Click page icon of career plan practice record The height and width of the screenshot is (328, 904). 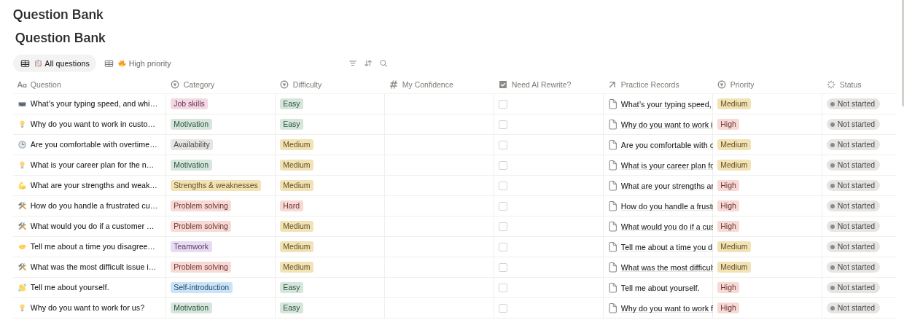[x=612, y=165]
